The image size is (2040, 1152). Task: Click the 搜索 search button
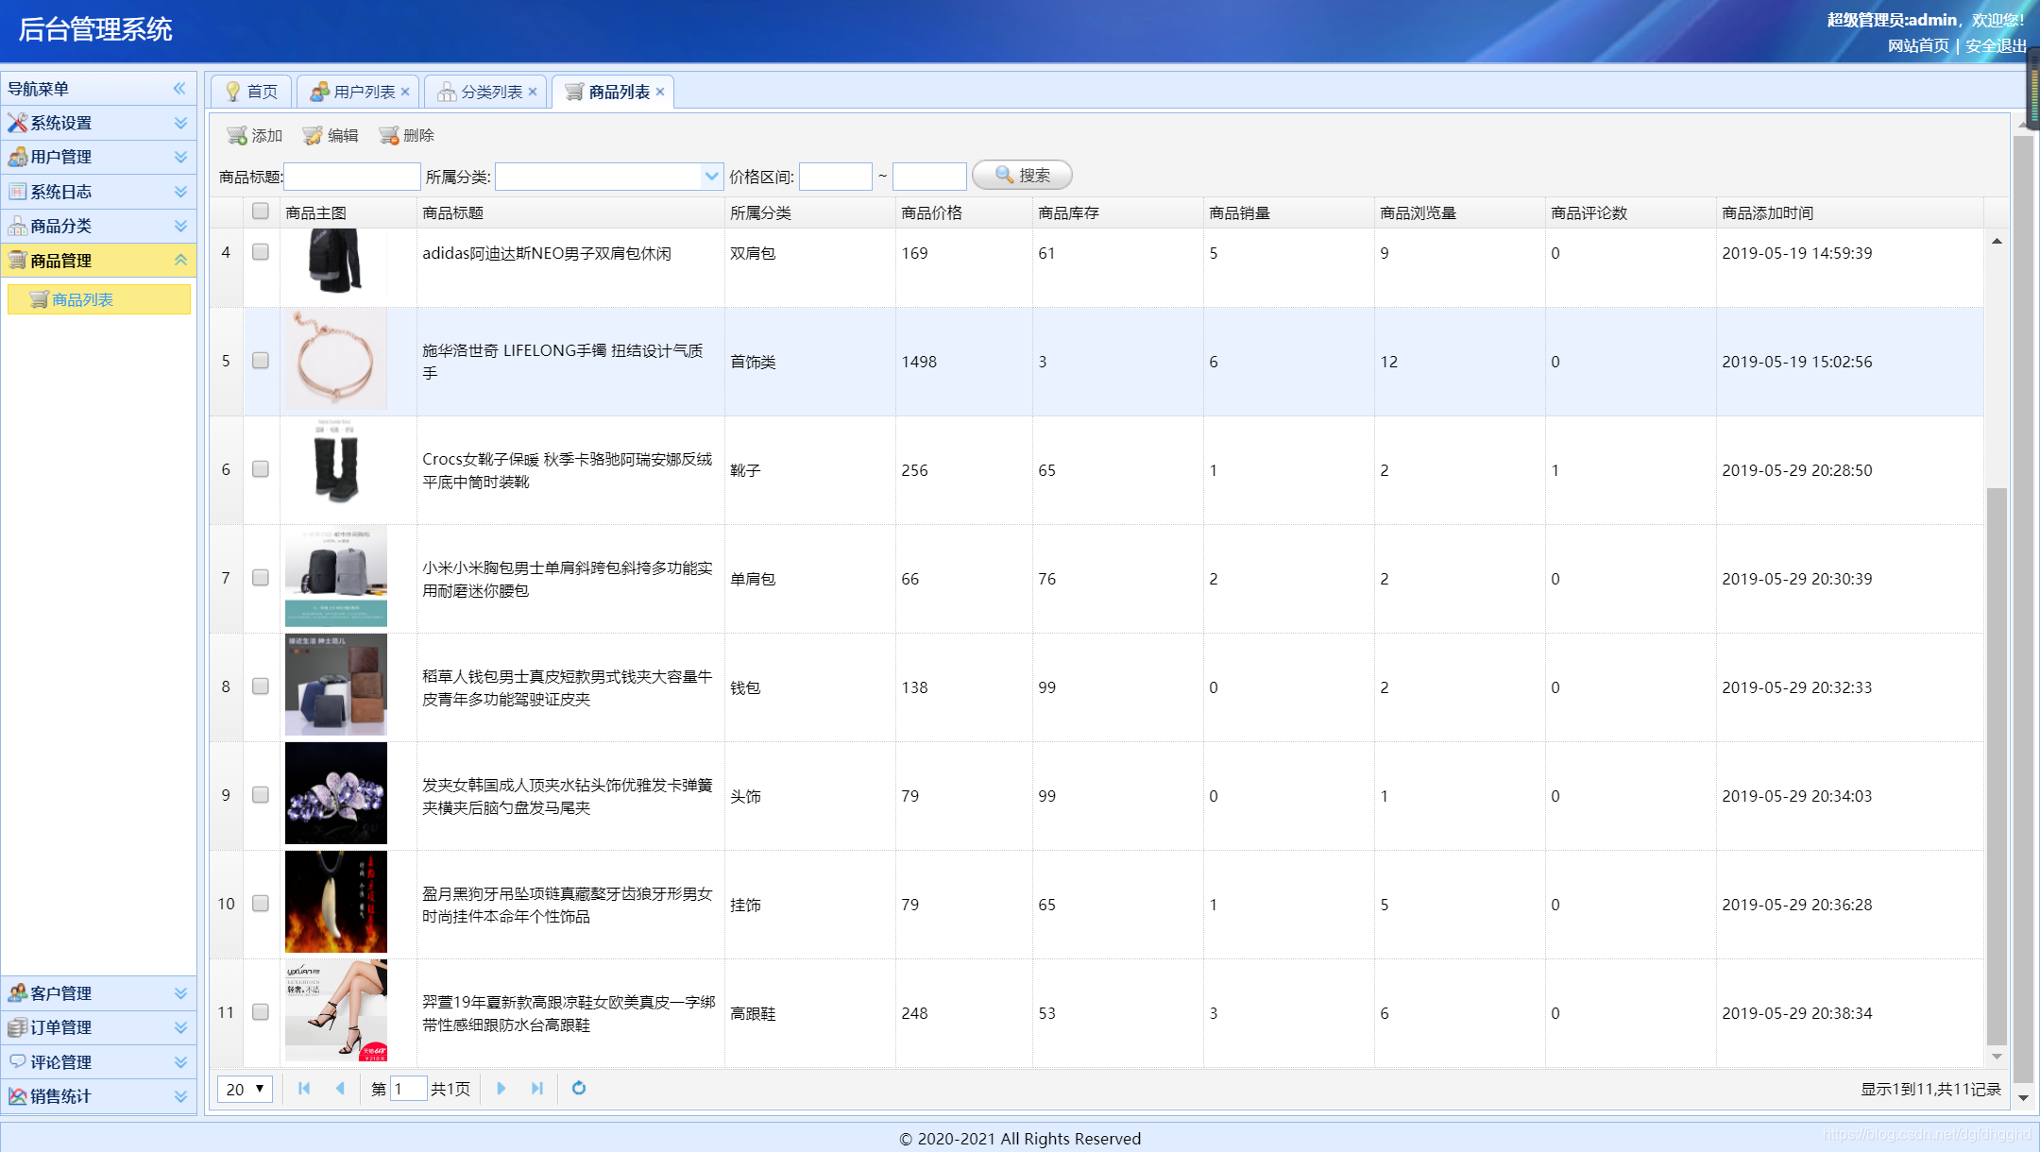click(x=1022, y=175)
